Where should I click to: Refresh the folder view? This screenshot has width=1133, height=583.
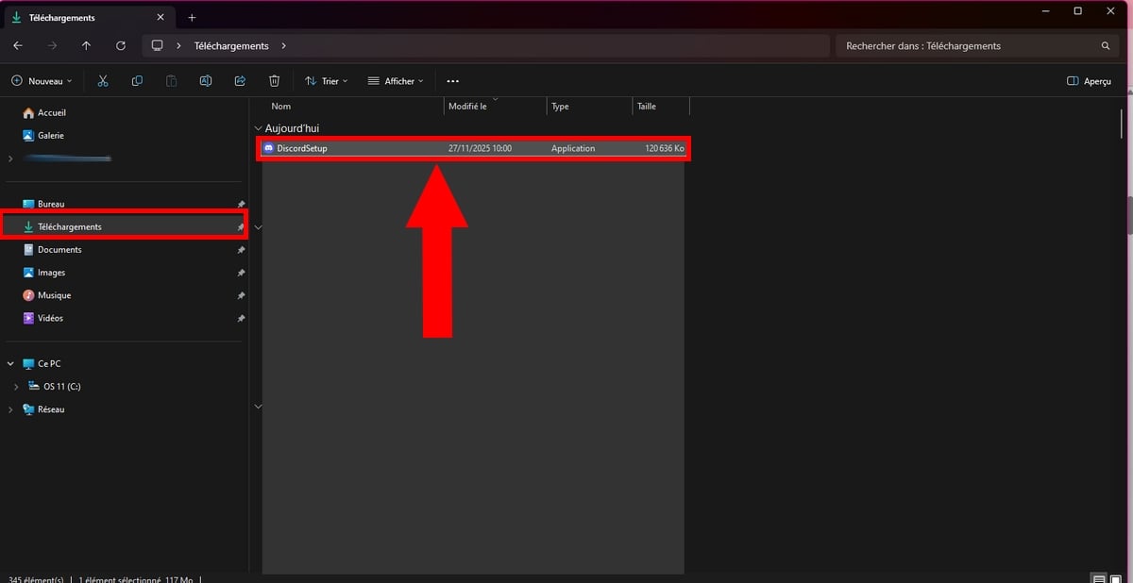pos(121,45)
